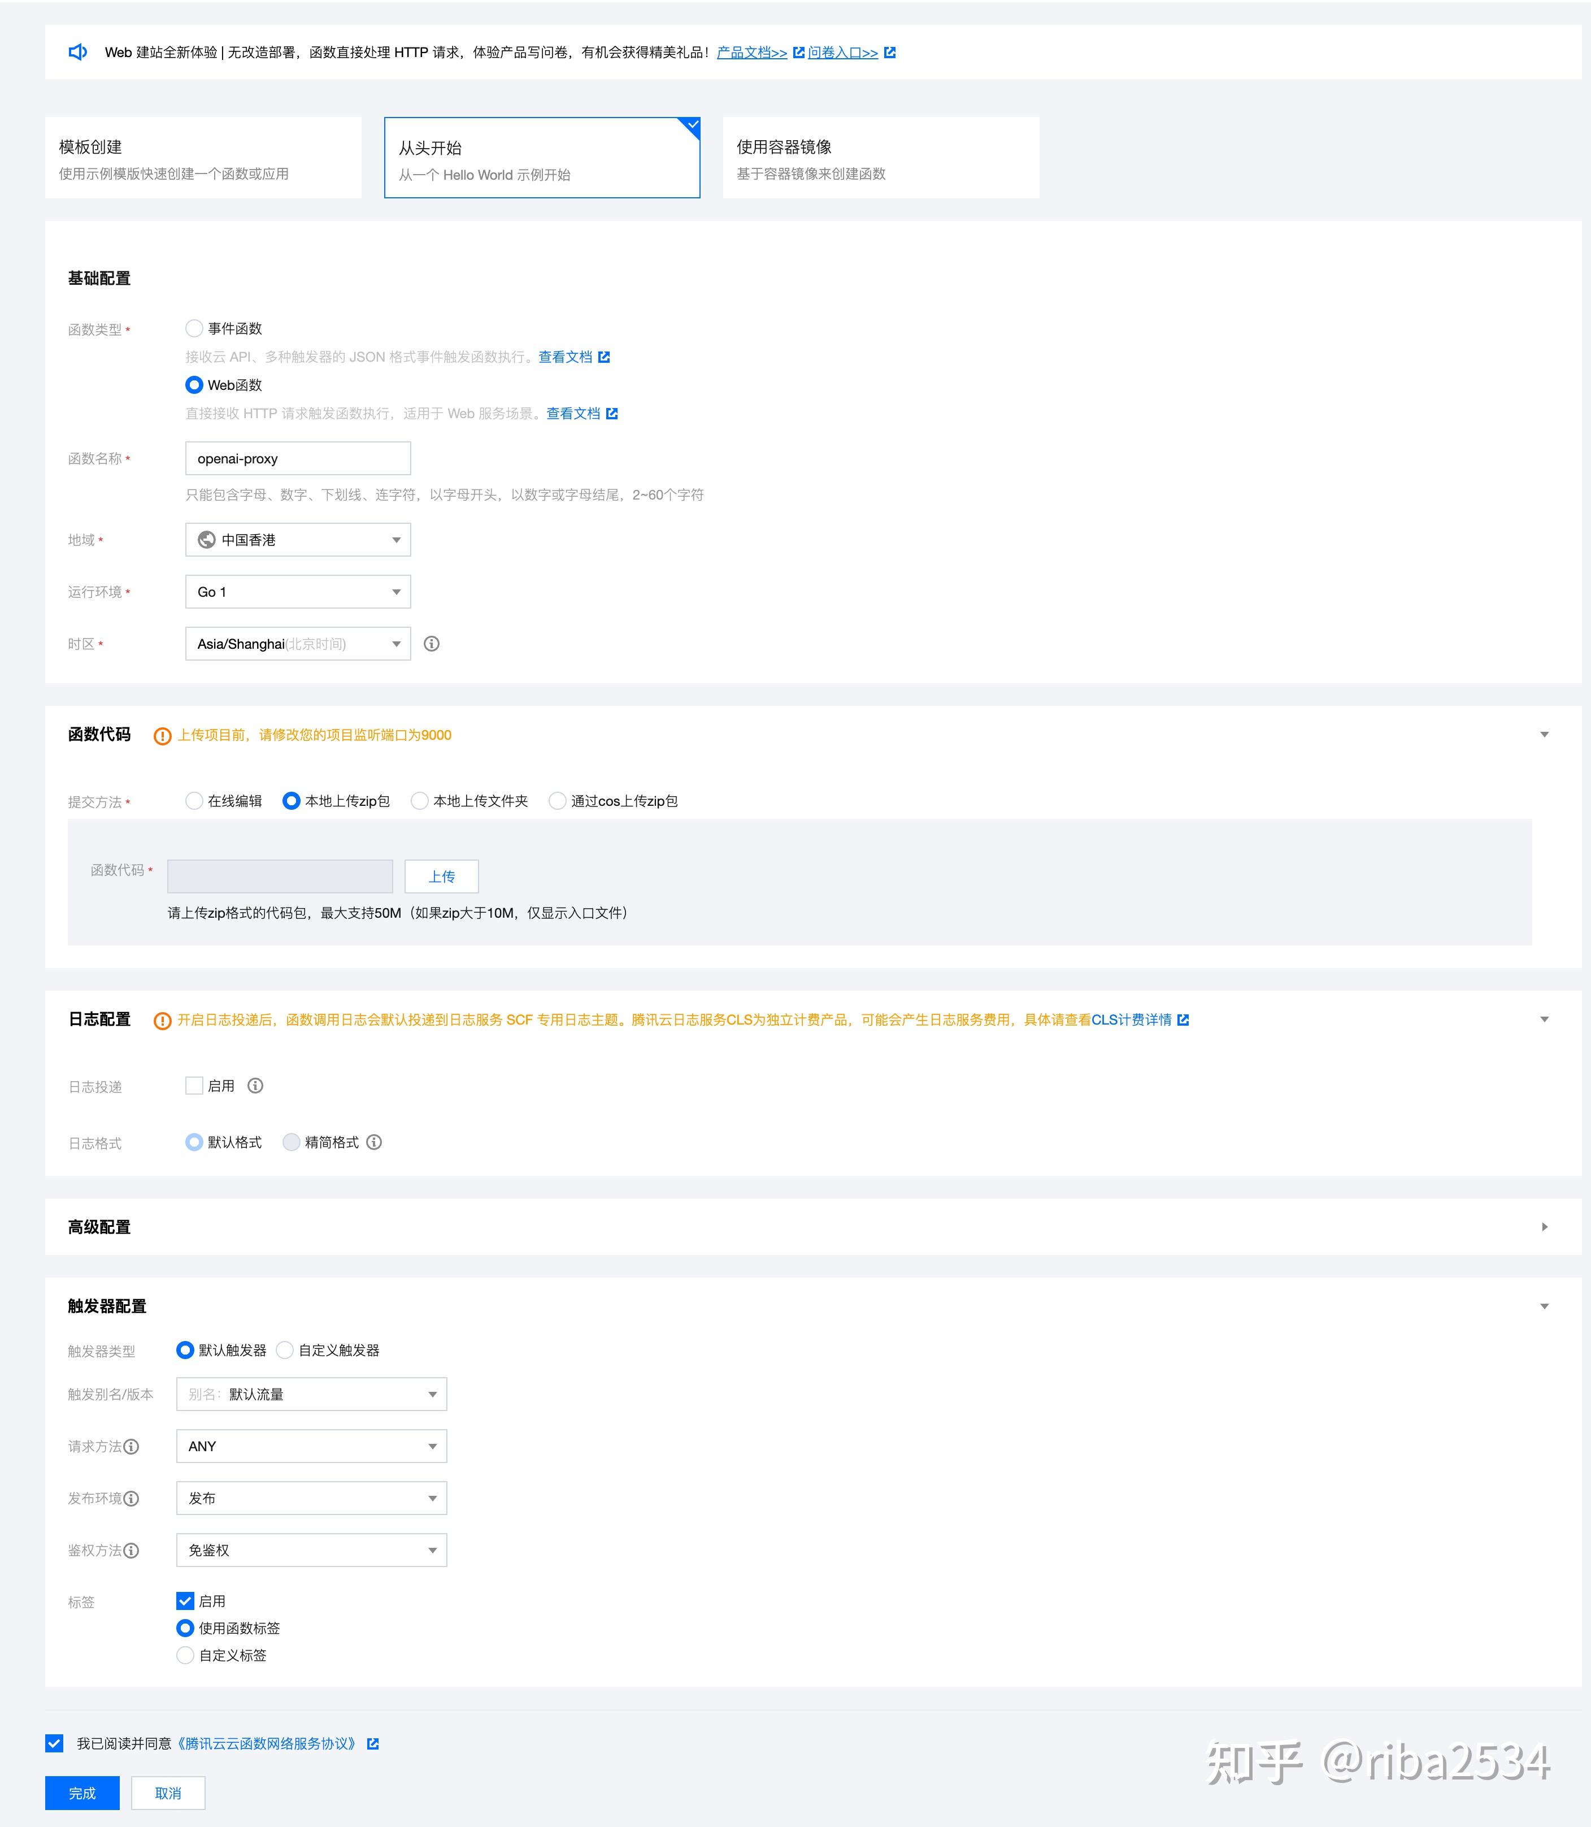Open the 运行环境 Go 1 dropdown
1591x1827 pixels.
coord(297,592)
